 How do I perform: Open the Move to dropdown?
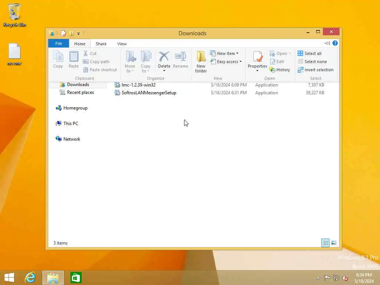pyautogui.click(x=130, y=62)
